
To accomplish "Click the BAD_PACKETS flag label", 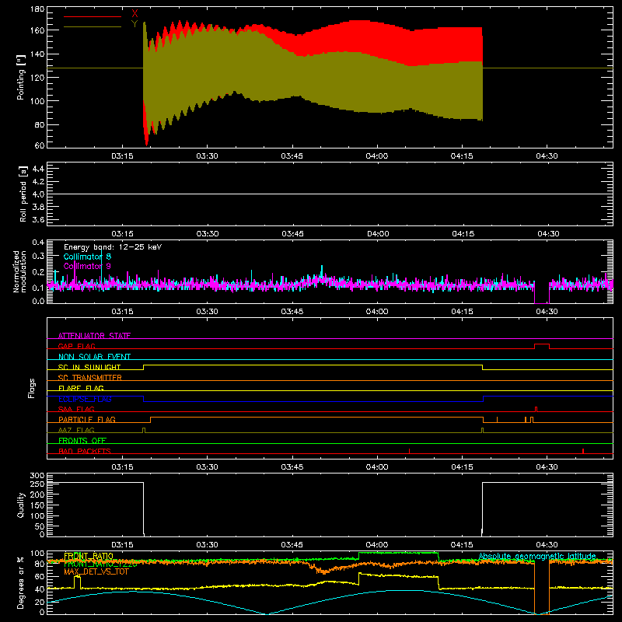I will click(x=85, y=451).
